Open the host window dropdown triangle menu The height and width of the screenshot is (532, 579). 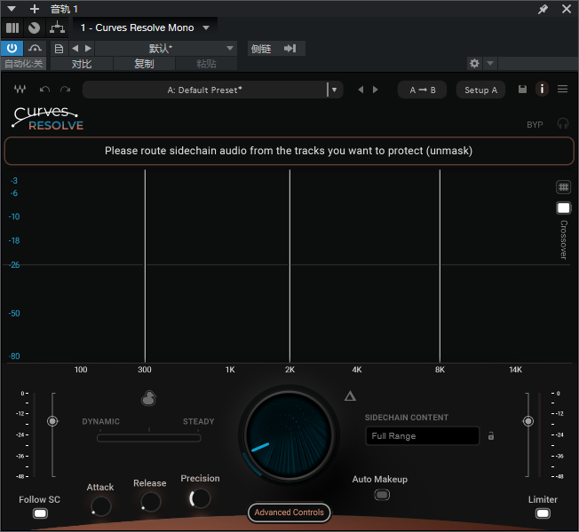12,9
